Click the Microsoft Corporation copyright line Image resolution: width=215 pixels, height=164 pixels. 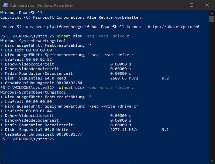[72, 17]
